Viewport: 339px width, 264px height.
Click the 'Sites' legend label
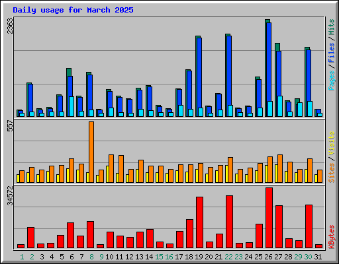pos(332,173)
